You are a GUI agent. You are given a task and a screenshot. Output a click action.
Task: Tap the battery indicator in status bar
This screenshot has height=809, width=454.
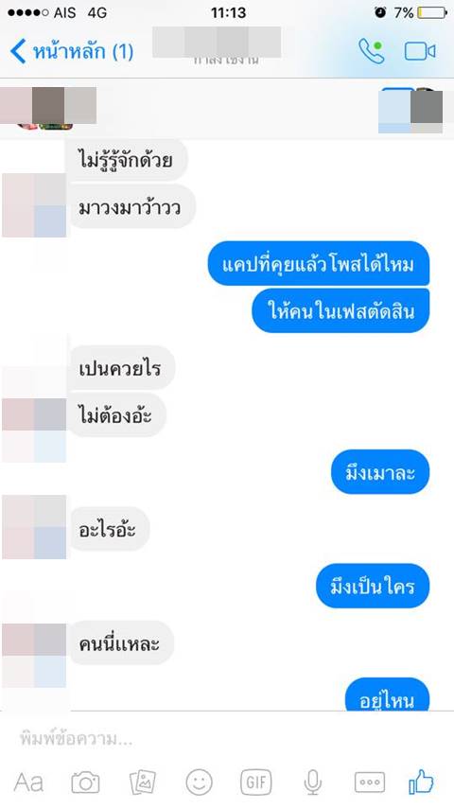tap(432, 12)
